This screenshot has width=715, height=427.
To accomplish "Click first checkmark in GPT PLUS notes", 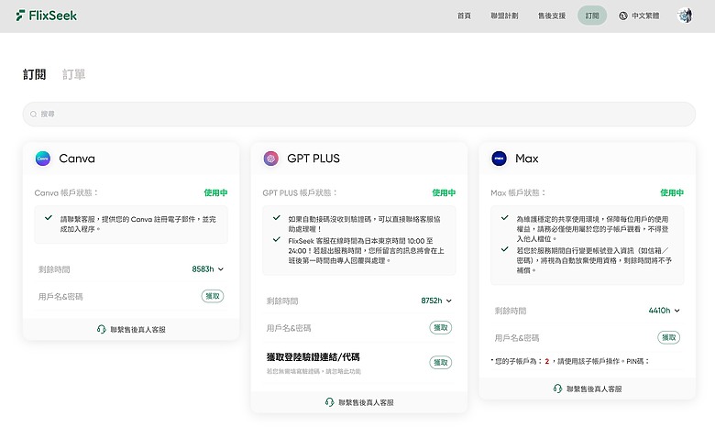I will pos(276,218).
